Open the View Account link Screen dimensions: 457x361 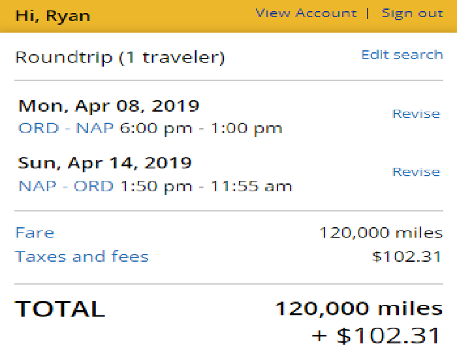(x=306, y=13)
